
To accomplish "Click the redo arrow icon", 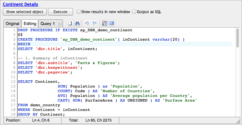I will coord(94,23).
